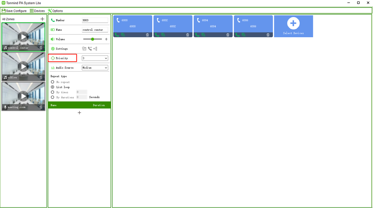373x208 pixels.
Task: Click the green Volume speaker icon
Action: pyautogui.click(x=53, y=39)
